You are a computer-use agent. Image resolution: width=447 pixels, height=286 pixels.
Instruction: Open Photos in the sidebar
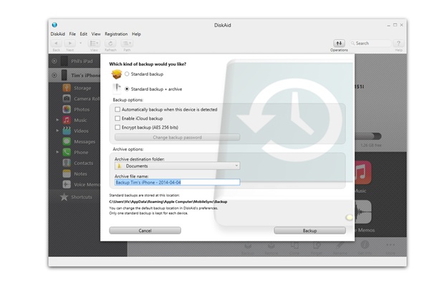click(76, 109)
